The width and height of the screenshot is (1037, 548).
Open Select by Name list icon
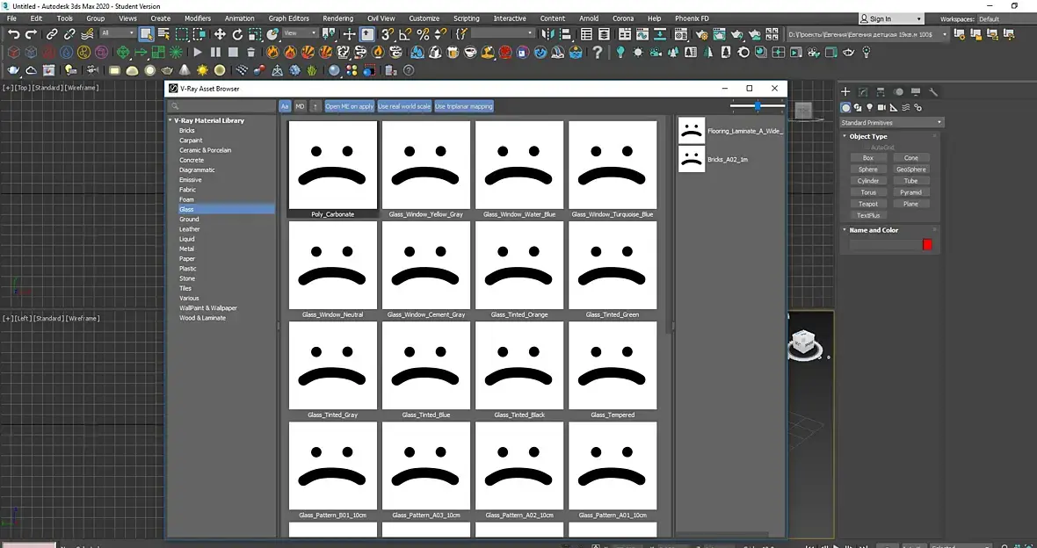click(163, 33)
